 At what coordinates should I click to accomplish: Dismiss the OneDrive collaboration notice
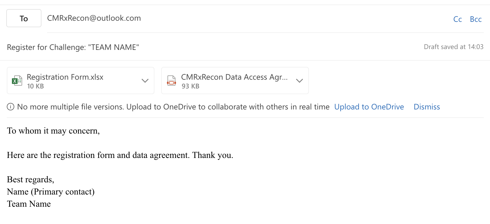427,107
